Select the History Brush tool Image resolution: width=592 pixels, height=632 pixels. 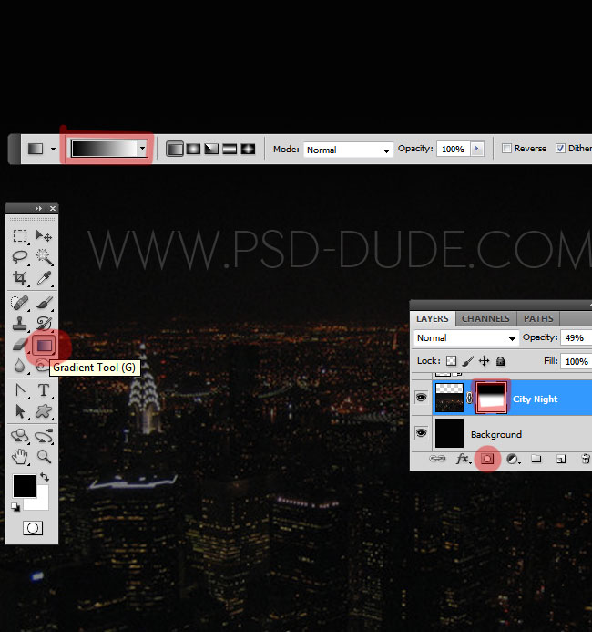point(44,324)
